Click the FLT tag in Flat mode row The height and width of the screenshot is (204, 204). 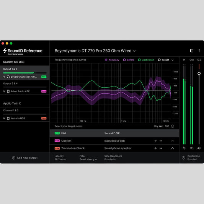click(57, 133)
